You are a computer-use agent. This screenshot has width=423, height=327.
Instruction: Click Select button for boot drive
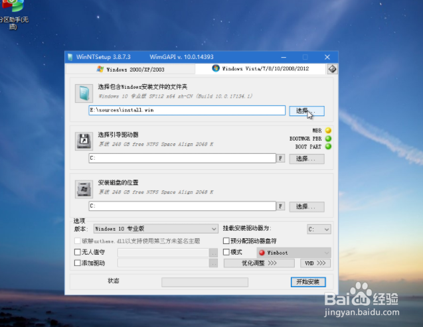pos(307,159)
